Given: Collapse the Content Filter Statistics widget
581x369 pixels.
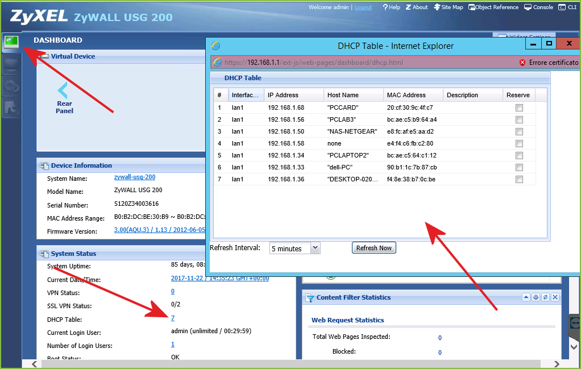Looking at the screenshot, I should click(x=526, y=297).
